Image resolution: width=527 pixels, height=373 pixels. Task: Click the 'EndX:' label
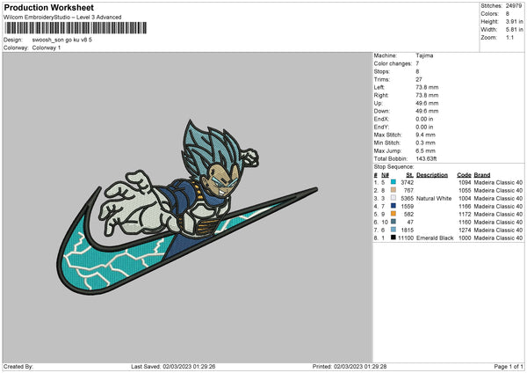pos(381,119)
